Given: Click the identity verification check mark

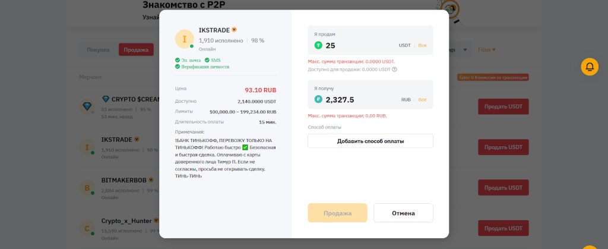Looking at the screenshot, I should 178,67.
